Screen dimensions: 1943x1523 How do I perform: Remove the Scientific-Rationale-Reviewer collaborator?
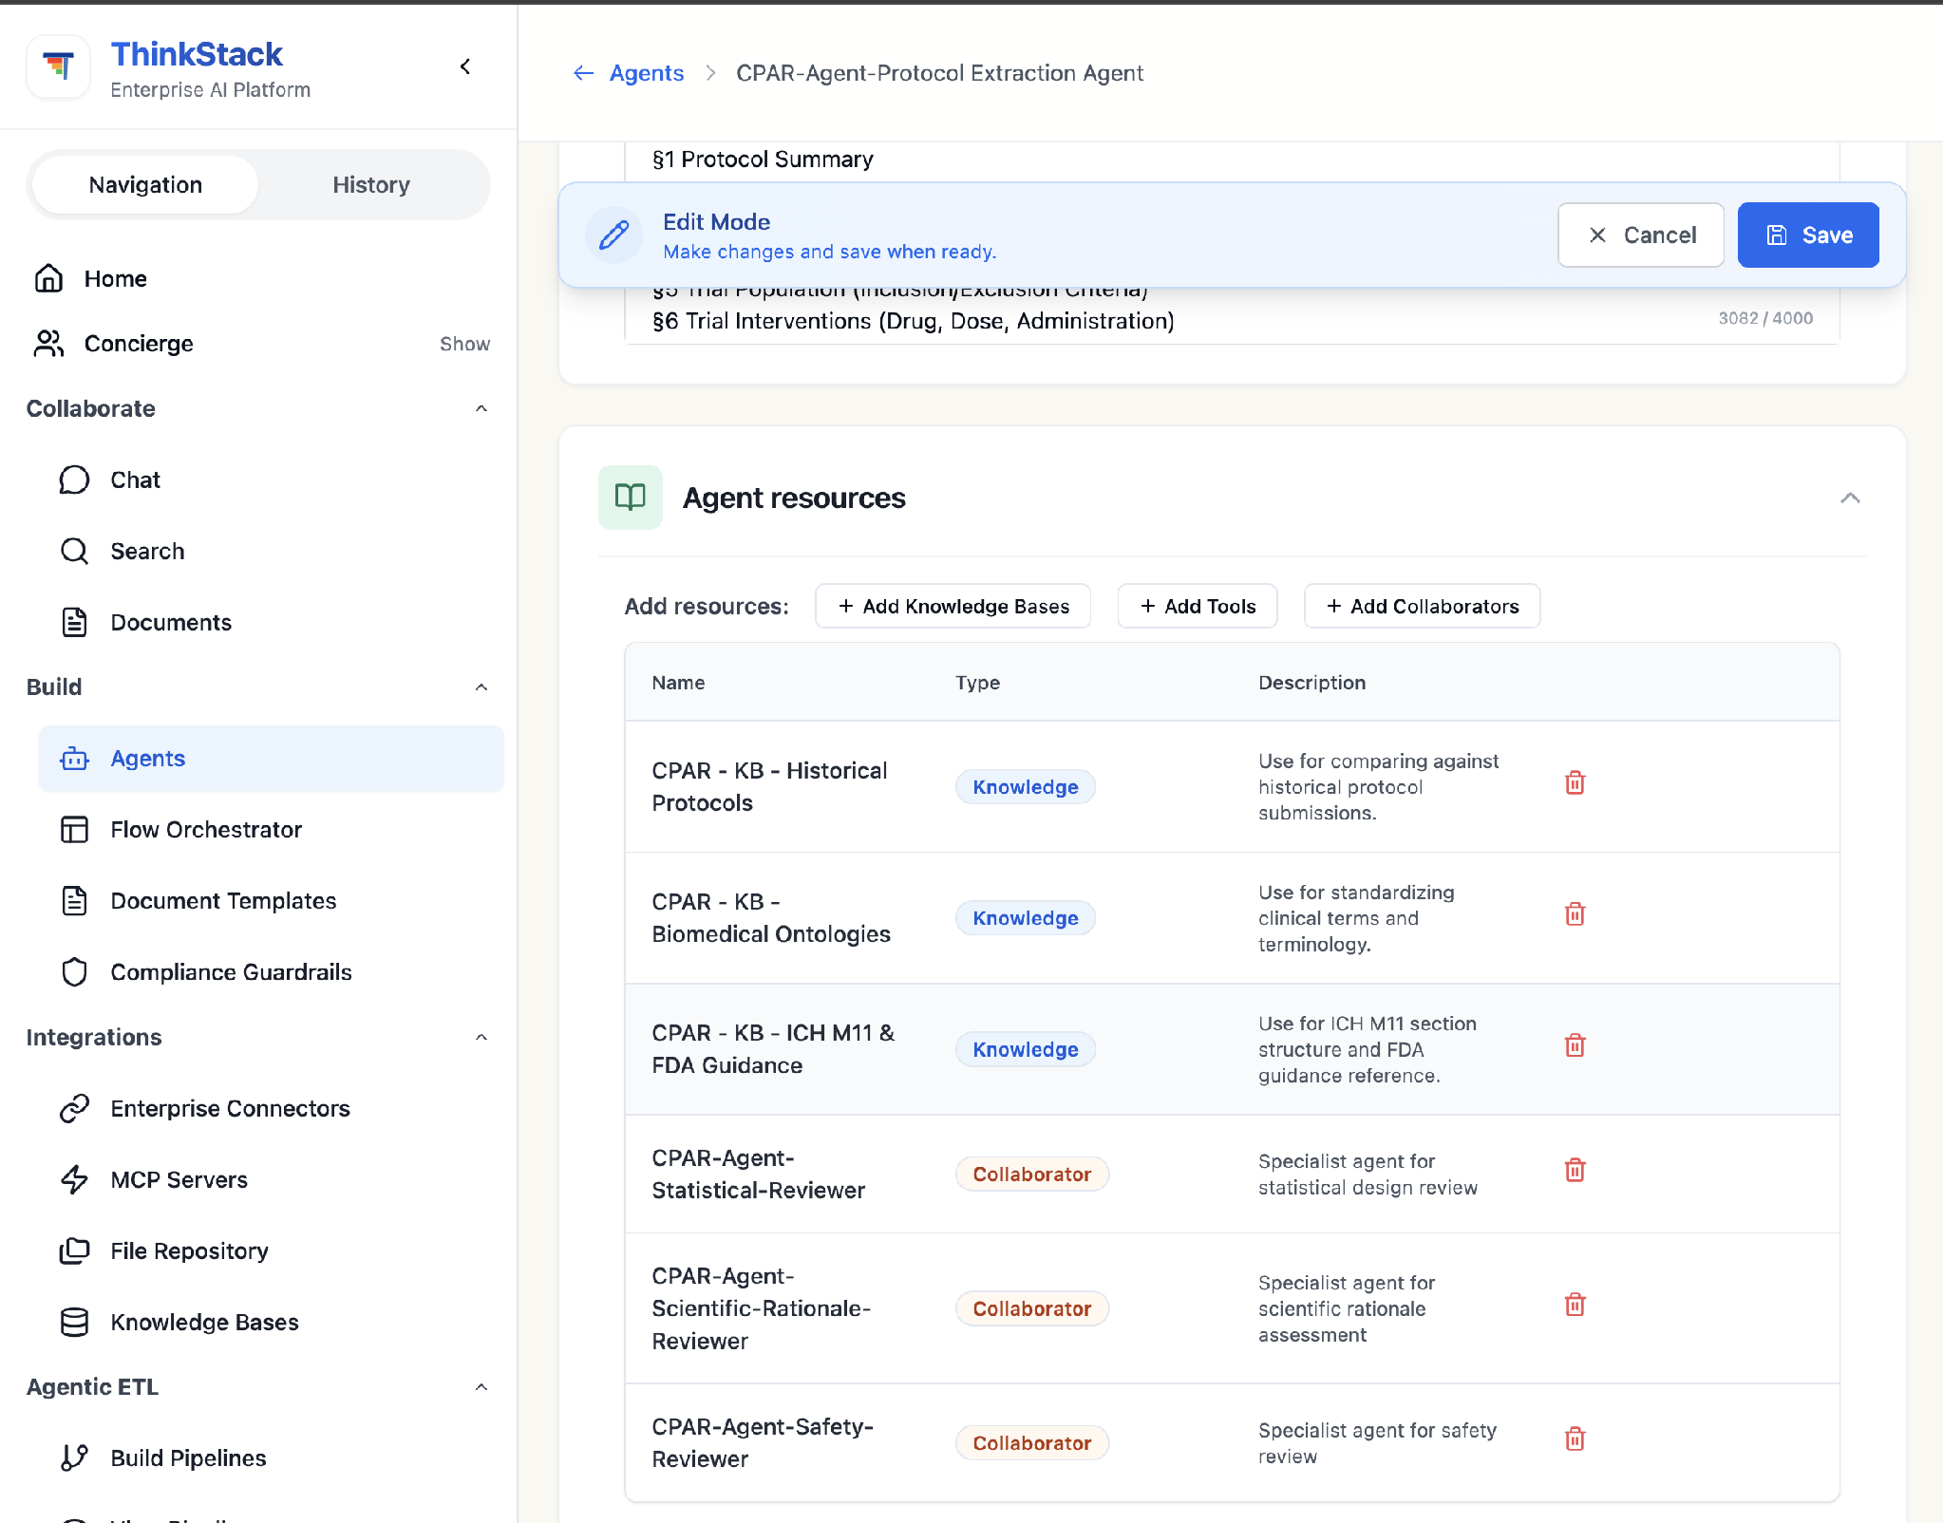tap(1575, 1305)
